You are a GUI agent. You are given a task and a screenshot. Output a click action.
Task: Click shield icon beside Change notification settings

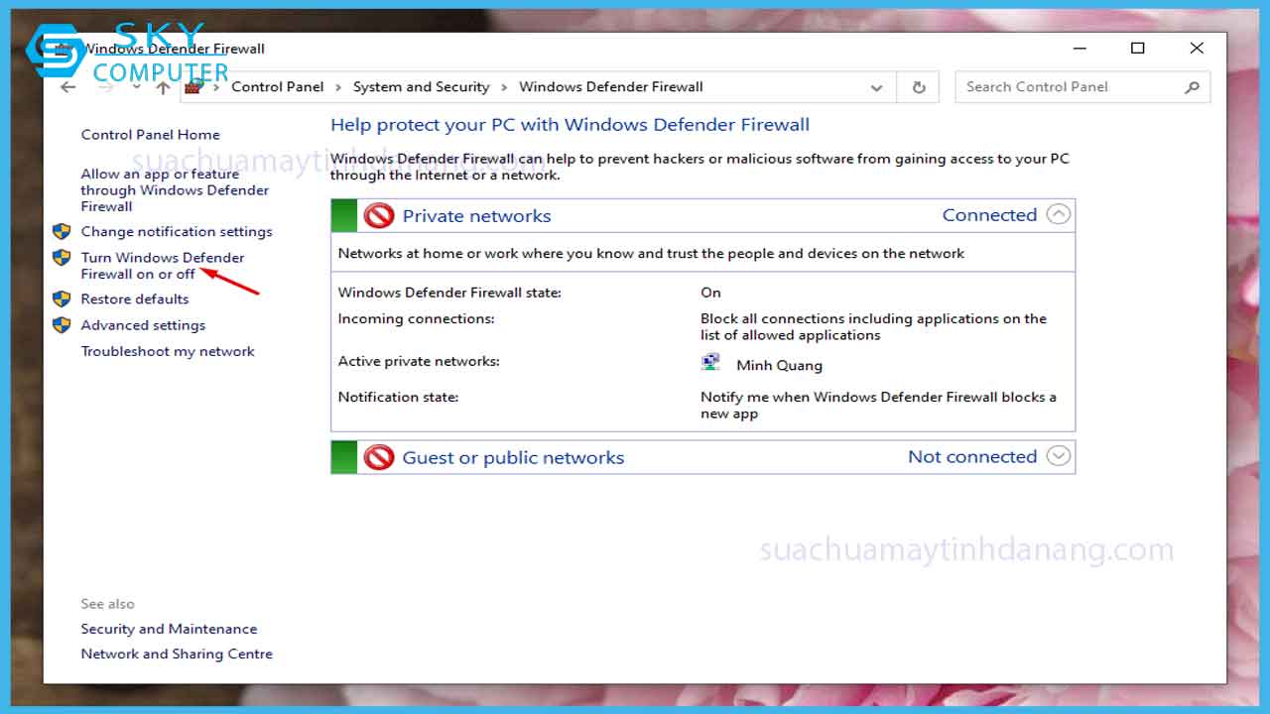[62, 231]
